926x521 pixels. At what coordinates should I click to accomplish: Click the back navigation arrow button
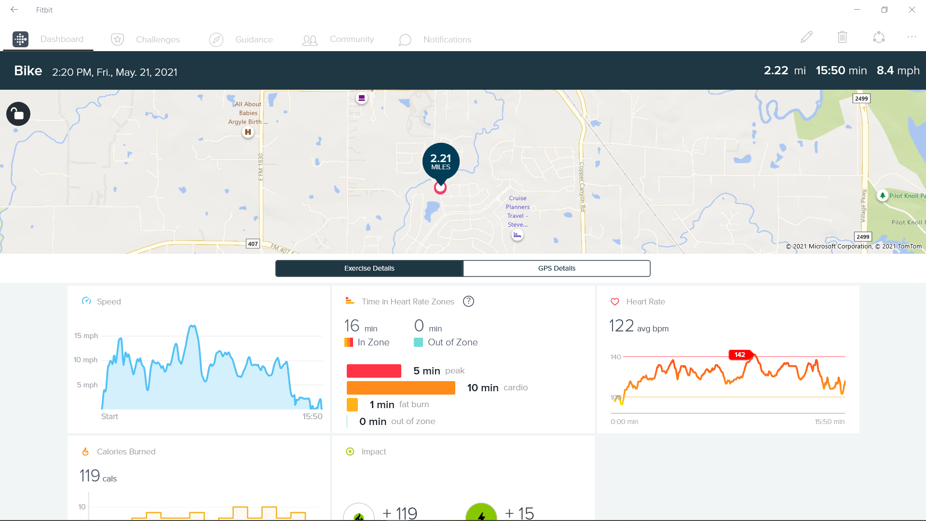point(14,9)
